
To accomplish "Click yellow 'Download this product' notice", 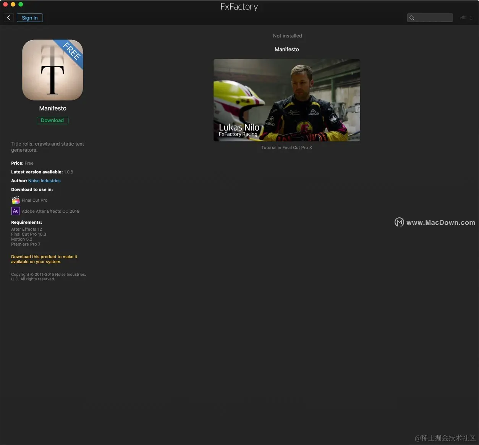I will pos(44,259).
